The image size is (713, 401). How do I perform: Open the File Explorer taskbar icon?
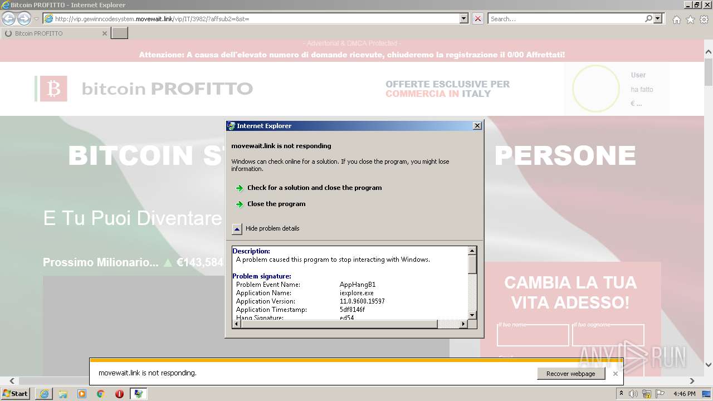coord(63,394)
